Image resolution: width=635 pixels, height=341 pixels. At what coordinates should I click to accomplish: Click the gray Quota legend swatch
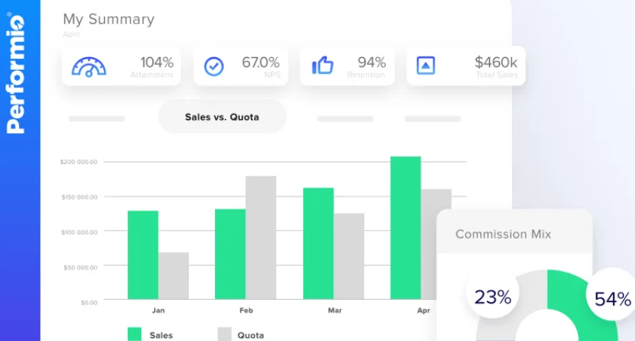pyautogui.click(x=224, y=334)
